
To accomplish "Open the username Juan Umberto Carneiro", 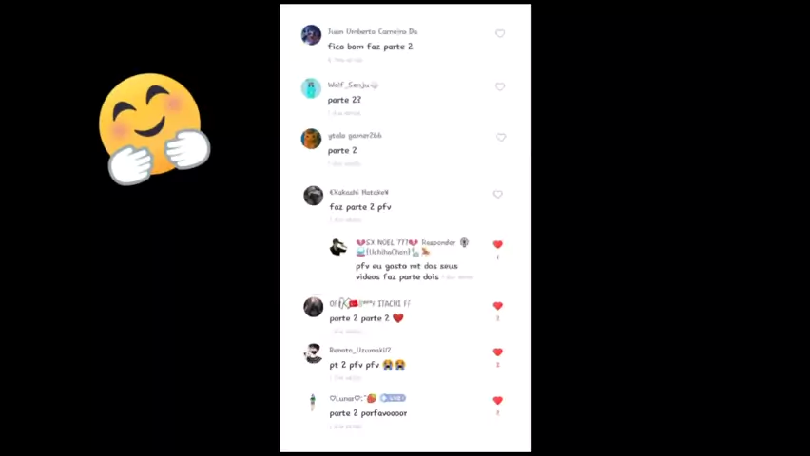I will [373, 31].
